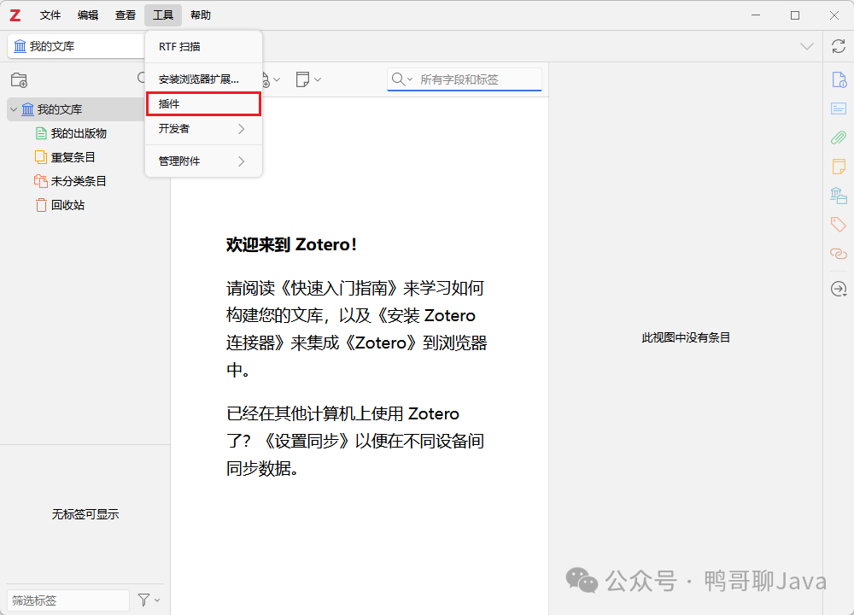This screenshot has height=615, width=854.
Task: Open libraries and collections sidebar icon
Action: pyautogui.click(x=839, y=195)
